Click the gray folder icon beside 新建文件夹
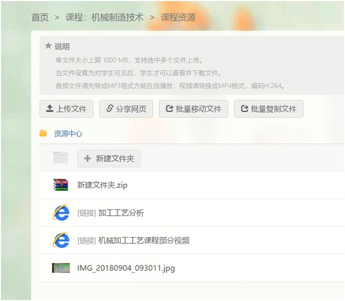The image size is (345, 301). tap(60, 158)
